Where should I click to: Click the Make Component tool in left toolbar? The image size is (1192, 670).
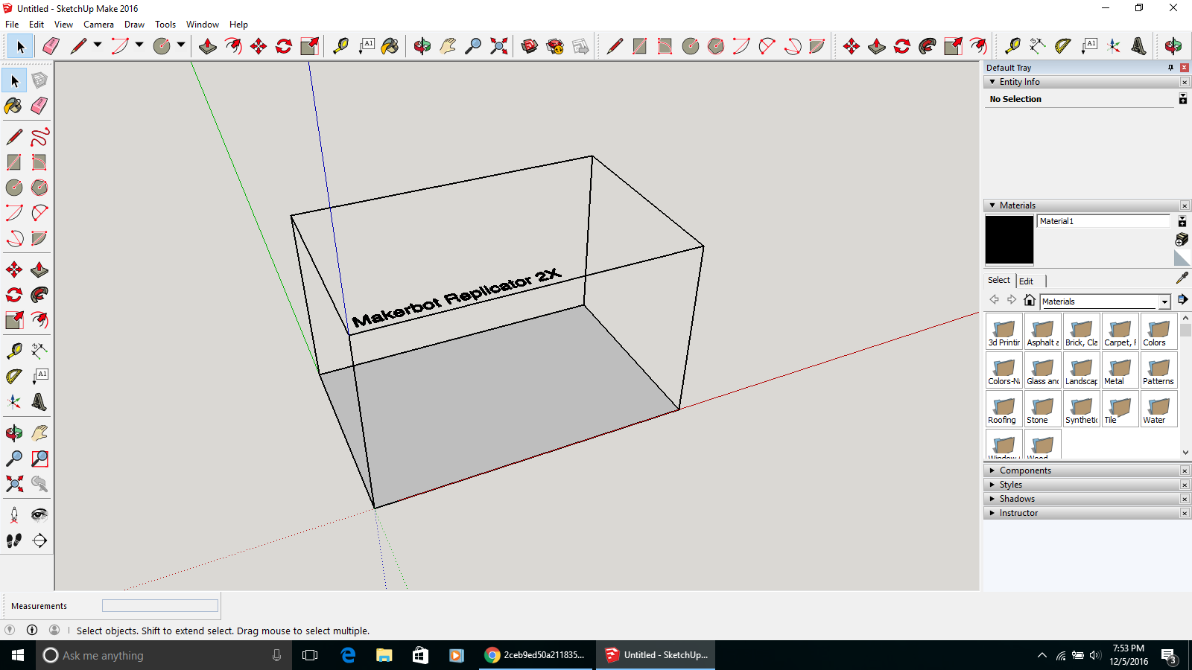39,80
